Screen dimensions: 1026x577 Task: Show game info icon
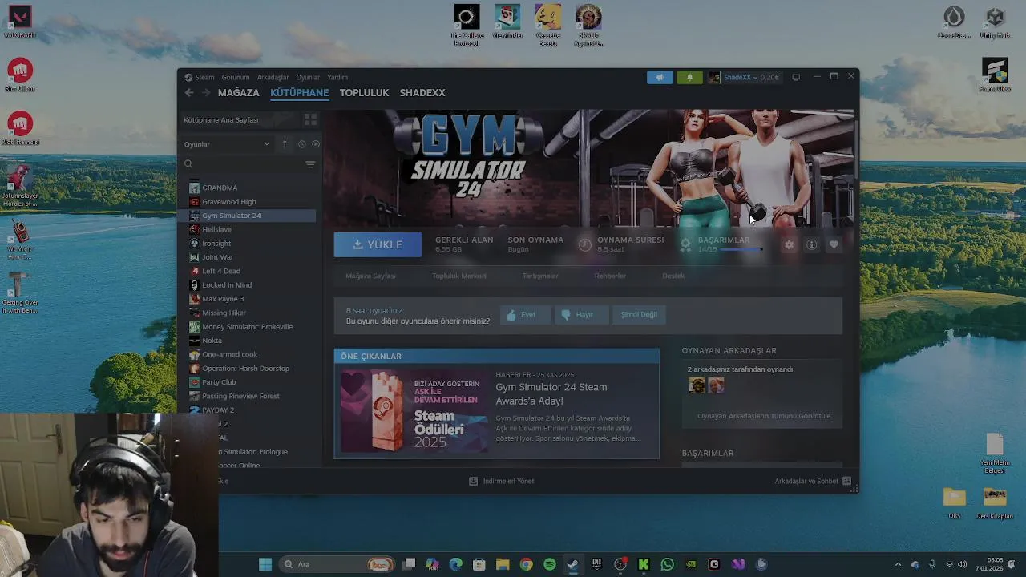pos(811,245)
